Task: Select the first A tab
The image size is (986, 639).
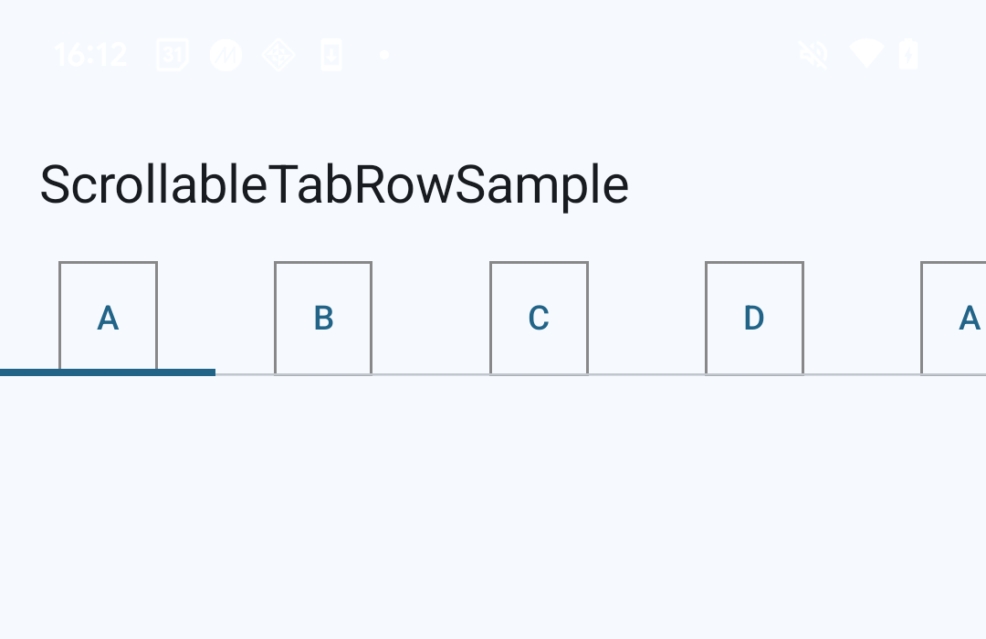Action: click(108, 318)
